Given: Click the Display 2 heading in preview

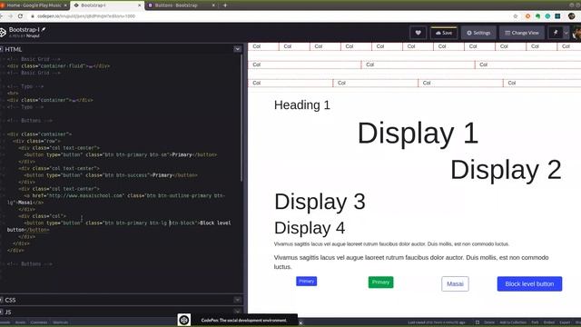Looking at the screenshot, I should pos(506,170).
